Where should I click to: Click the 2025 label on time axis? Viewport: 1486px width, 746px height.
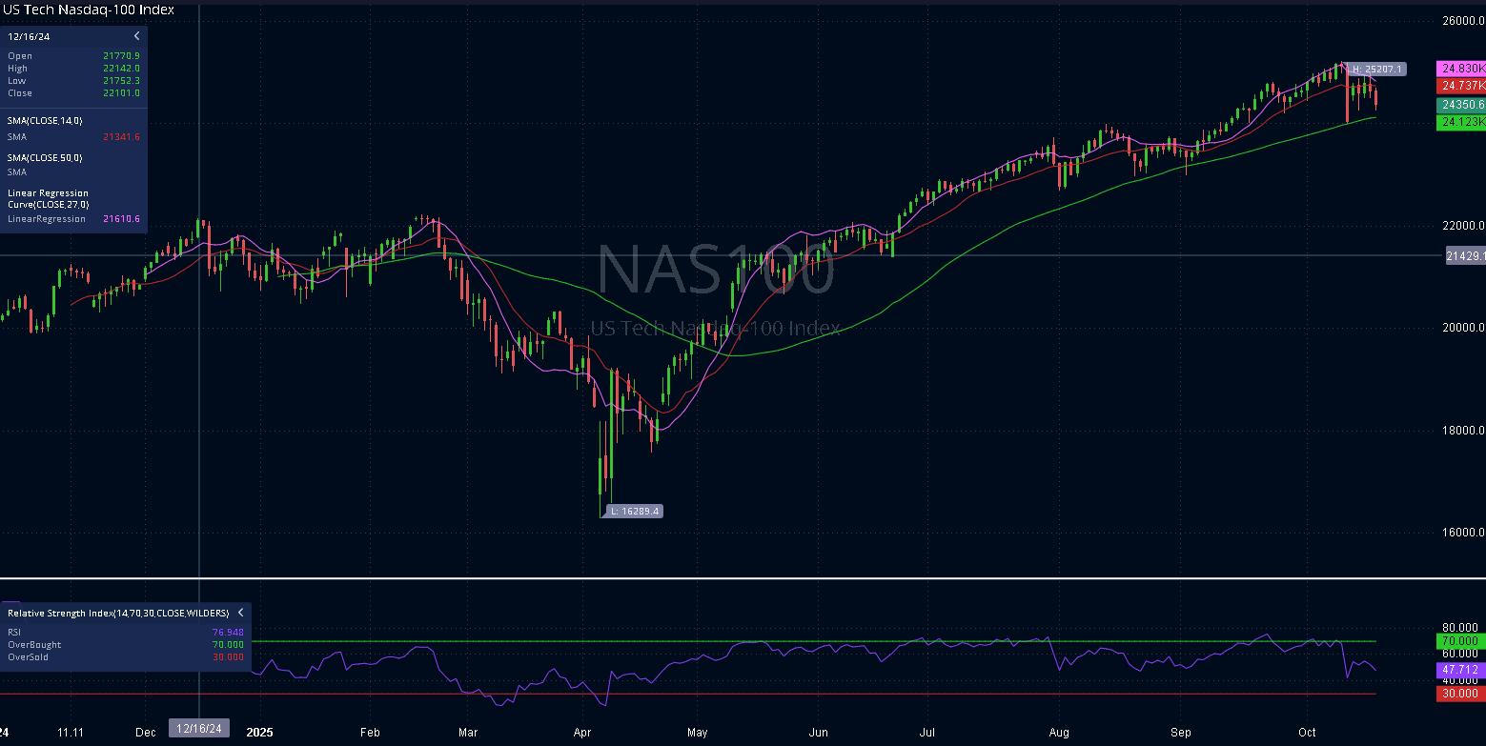259,733
